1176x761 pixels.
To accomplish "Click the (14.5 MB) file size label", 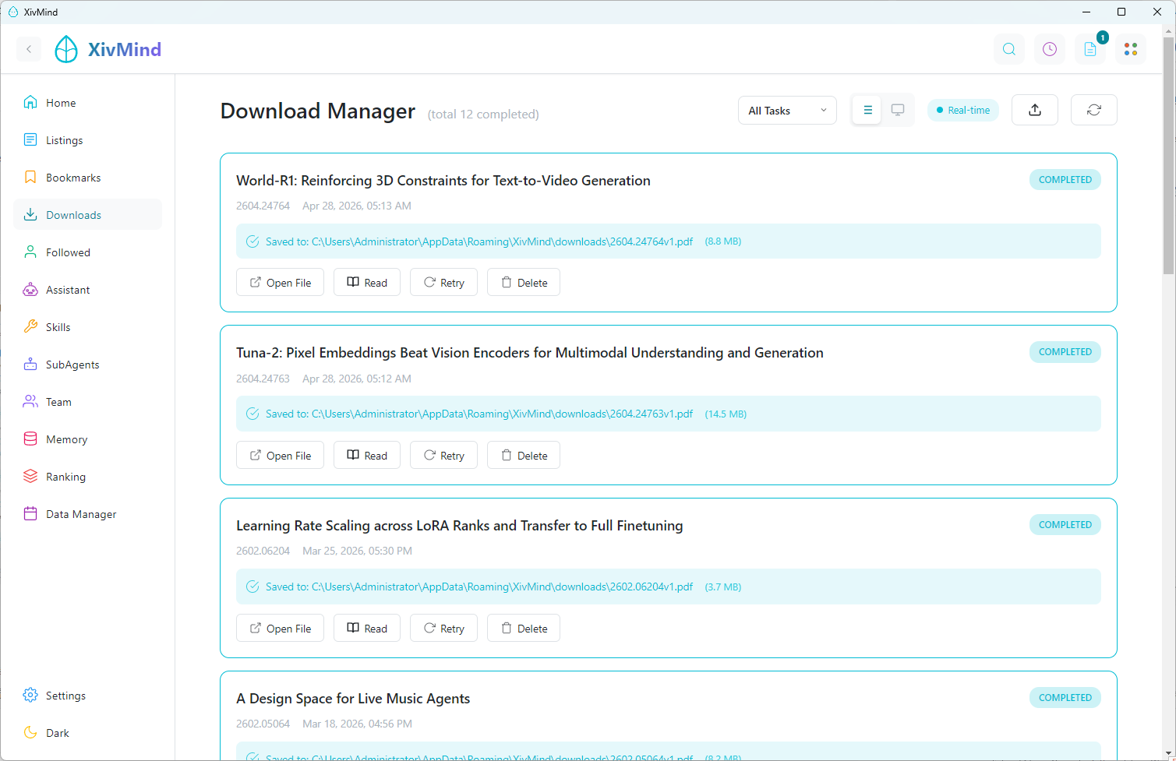I will pos(726,414).
